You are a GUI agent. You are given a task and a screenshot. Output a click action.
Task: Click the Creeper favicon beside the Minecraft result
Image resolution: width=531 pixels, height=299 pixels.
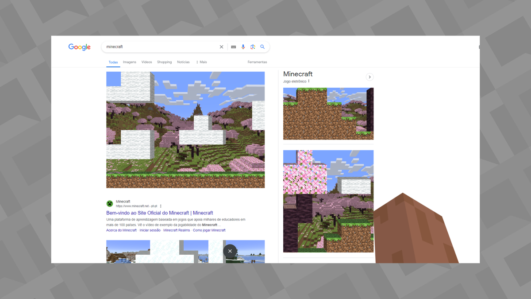click(109, 204)
